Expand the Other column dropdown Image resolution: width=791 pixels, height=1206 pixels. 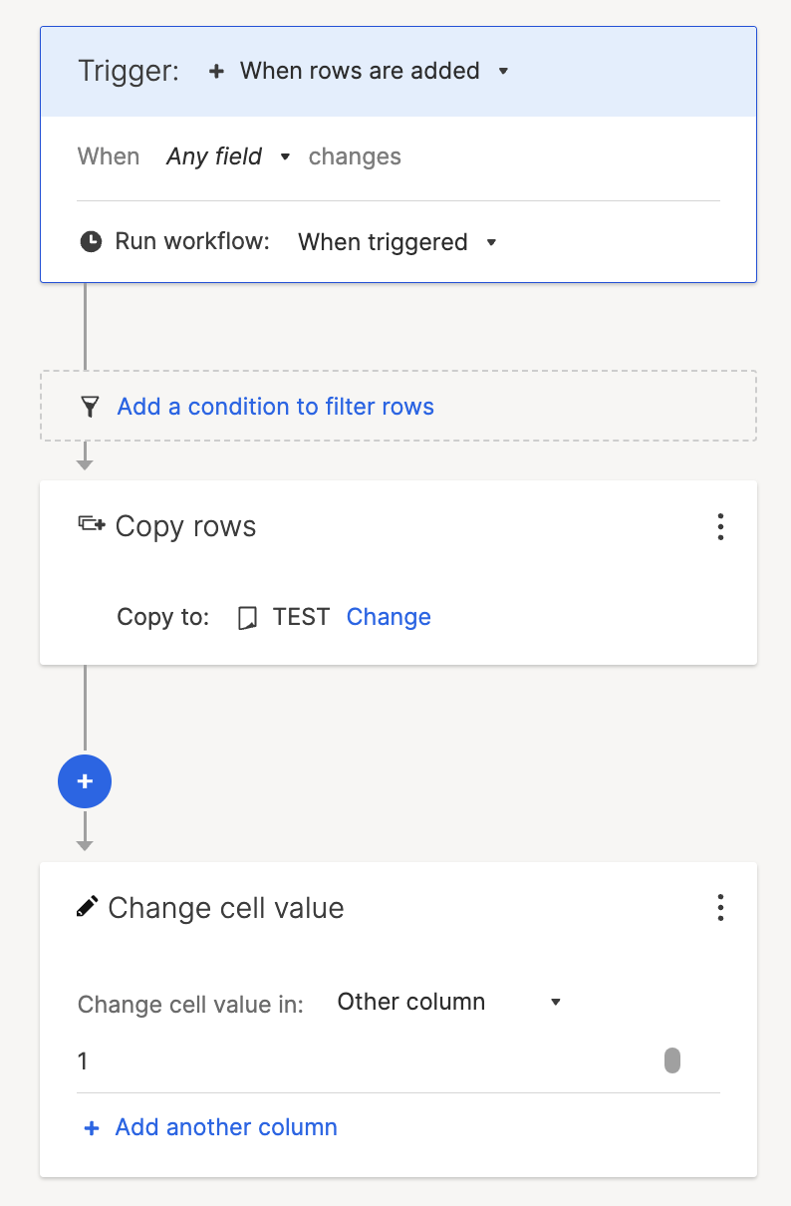click(449, 1002)
